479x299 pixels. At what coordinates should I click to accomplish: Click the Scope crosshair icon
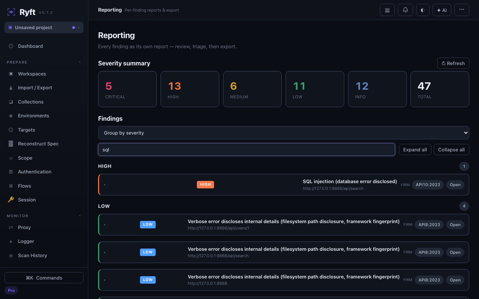coord(11,158)
